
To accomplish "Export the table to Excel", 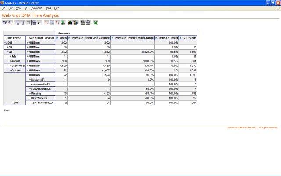I will [x=95, y=22].
